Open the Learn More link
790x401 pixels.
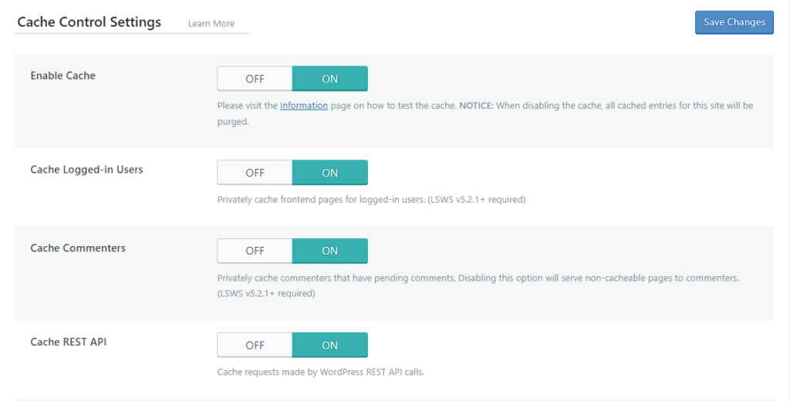(211, 24)
